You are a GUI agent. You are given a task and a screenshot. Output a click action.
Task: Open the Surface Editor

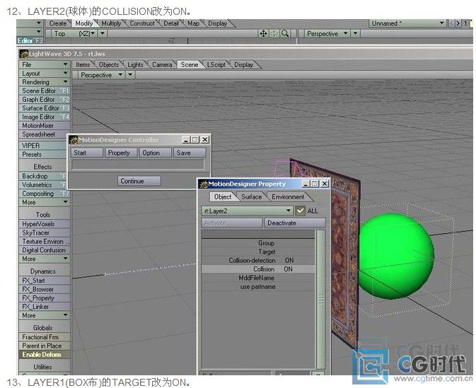pyautogui.click(x=45, y=108)
